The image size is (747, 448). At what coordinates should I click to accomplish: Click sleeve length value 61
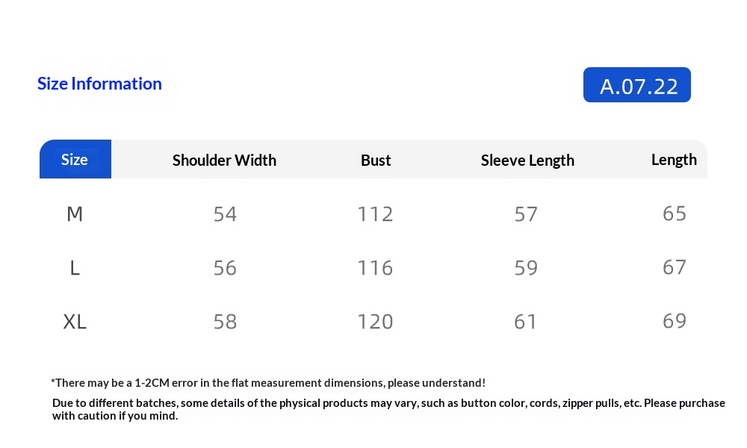tap(526, 322)
